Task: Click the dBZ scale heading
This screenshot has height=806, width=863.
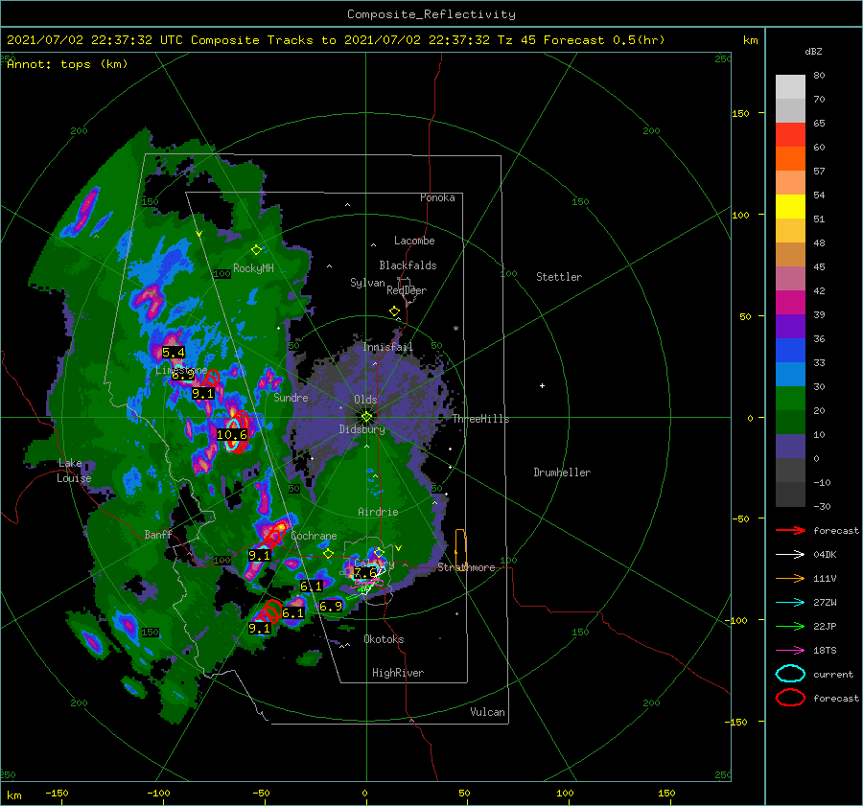Action: (813, 51)
